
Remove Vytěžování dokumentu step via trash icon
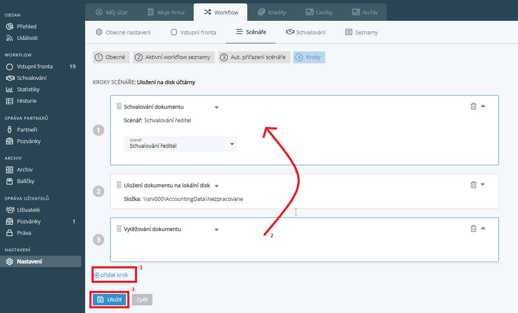pos(473,228)
